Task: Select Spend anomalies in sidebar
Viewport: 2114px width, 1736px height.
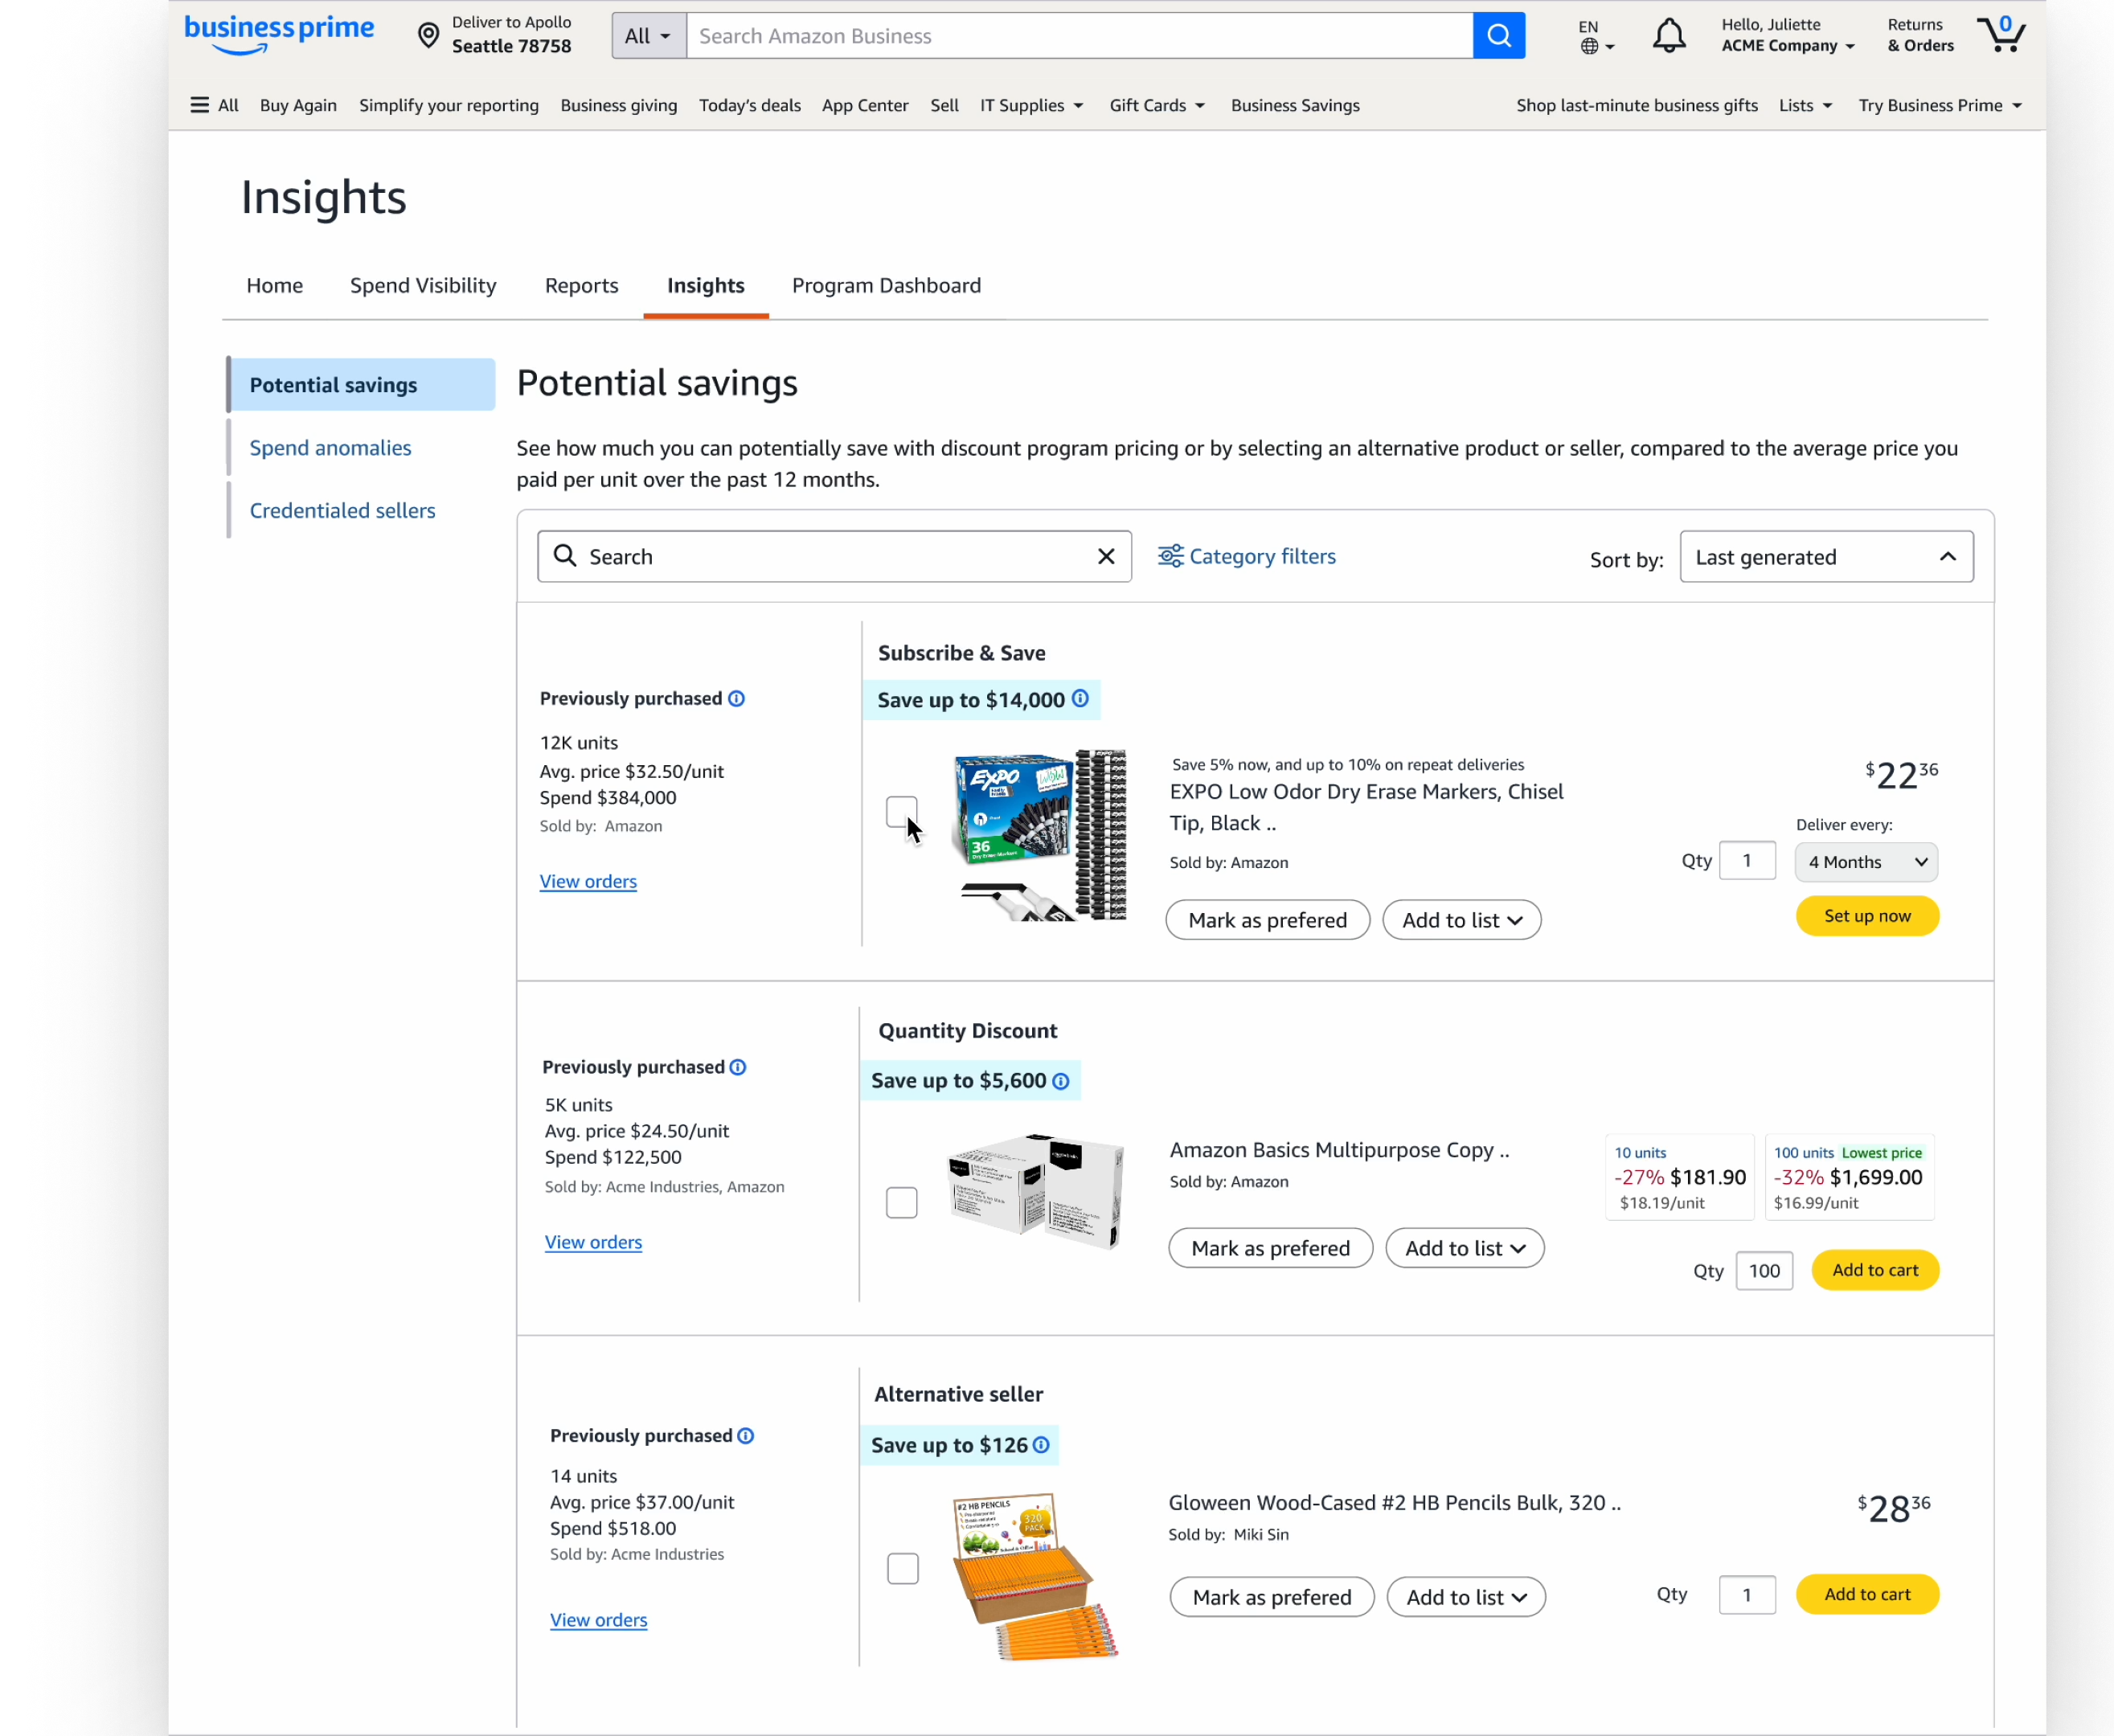Action: click(x=330, y=448)
